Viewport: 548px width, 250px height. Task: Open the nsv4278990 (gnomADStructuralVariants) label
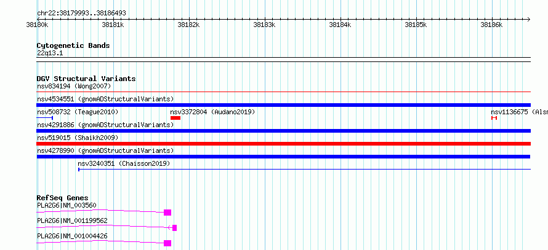click(105, 150)
